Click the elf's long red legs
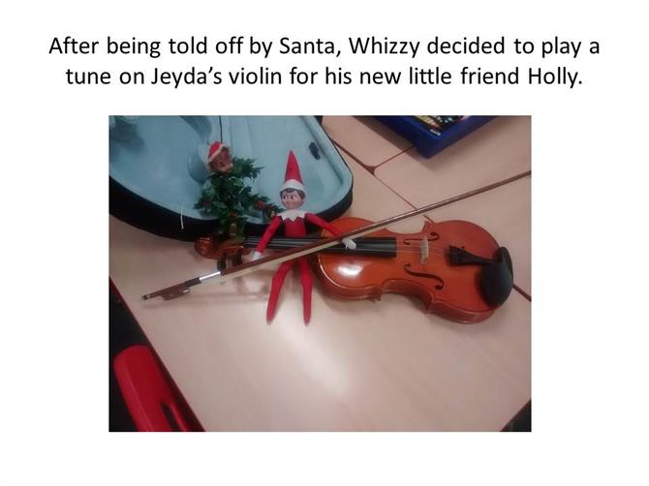The height and width of the screenshot is (486, 649). pyautogui.click(x=290, y=291)
